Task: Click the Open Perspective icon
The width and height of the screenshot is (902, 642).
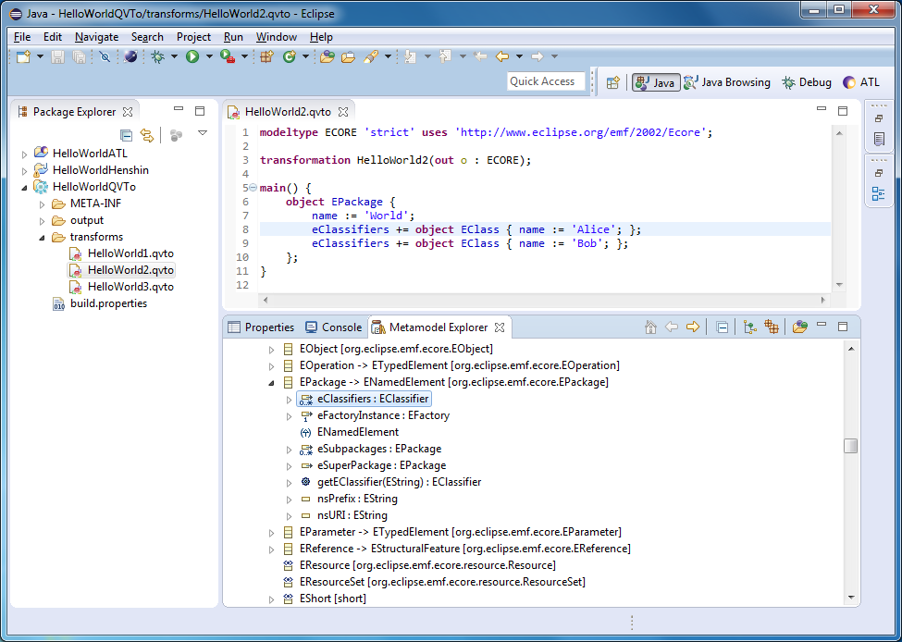Action: pyautogui.click(x=612, y=82)
